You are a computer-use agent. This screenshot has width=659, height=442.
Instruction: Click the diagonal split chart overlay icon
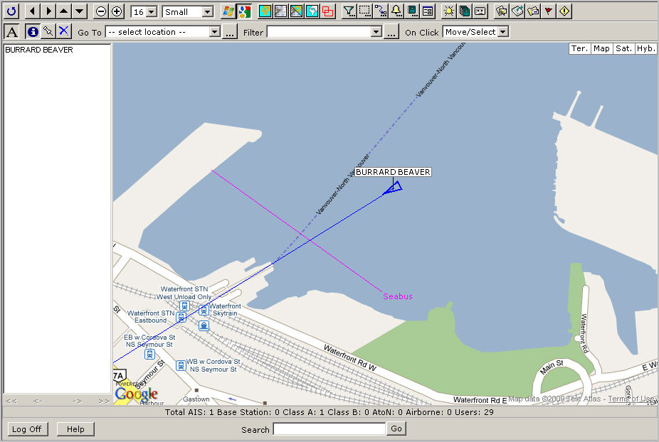[x=296, y=11]
